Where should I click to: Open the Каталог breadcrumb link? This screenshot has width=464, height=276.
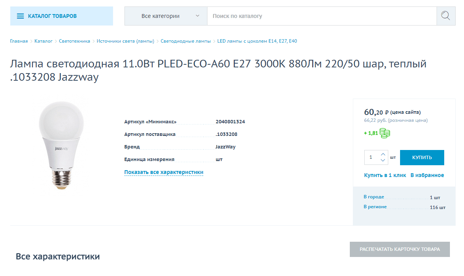43,41
